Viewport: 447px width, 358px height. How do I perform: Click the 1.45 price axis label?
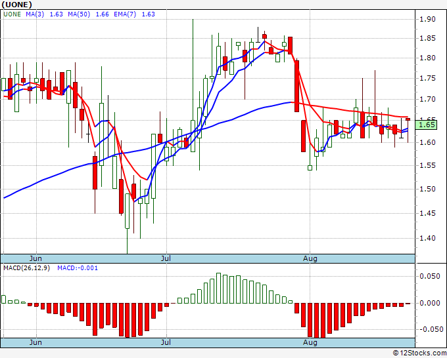coord(428,213)
